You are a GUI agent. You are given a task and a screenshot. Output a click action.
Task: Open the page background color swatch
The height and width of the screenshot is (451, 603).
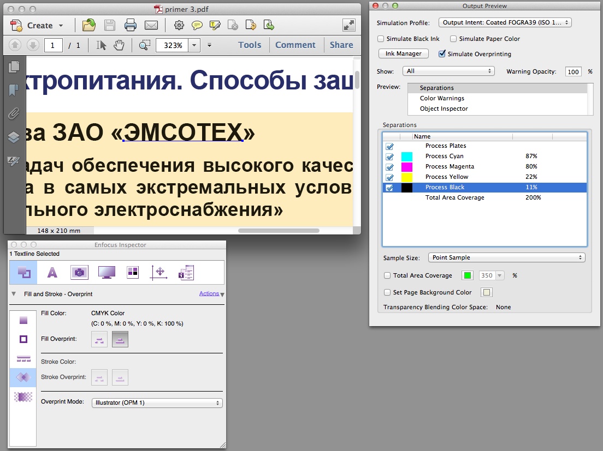click(487, 292)
